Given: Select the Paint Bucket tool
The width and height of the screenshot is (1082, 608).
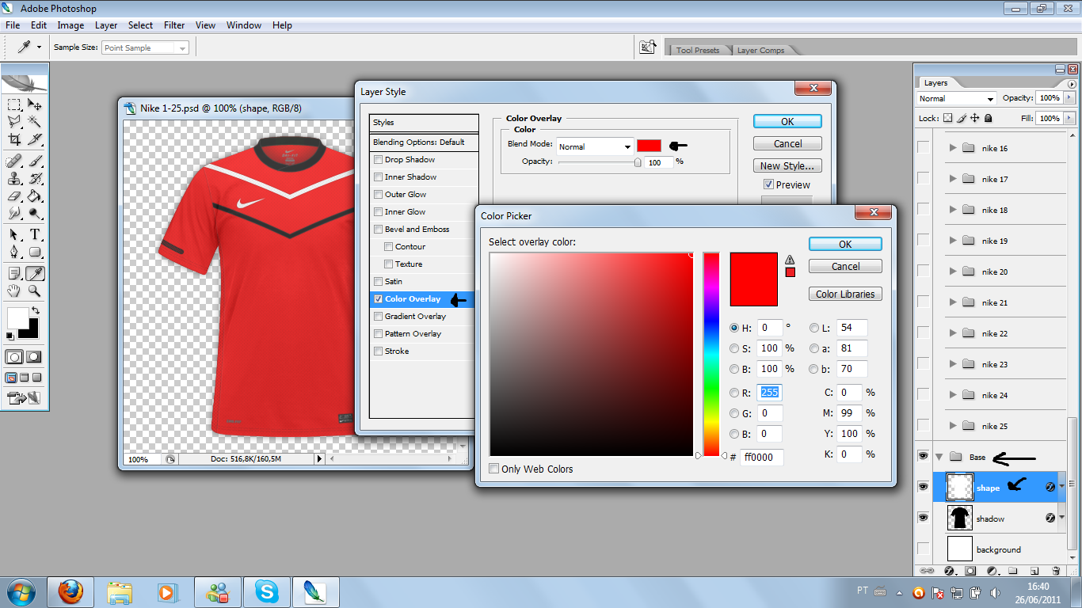Looking at the screenshot, I should click(35, 196).
